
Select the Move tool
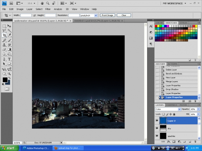[x=9, y=26]
